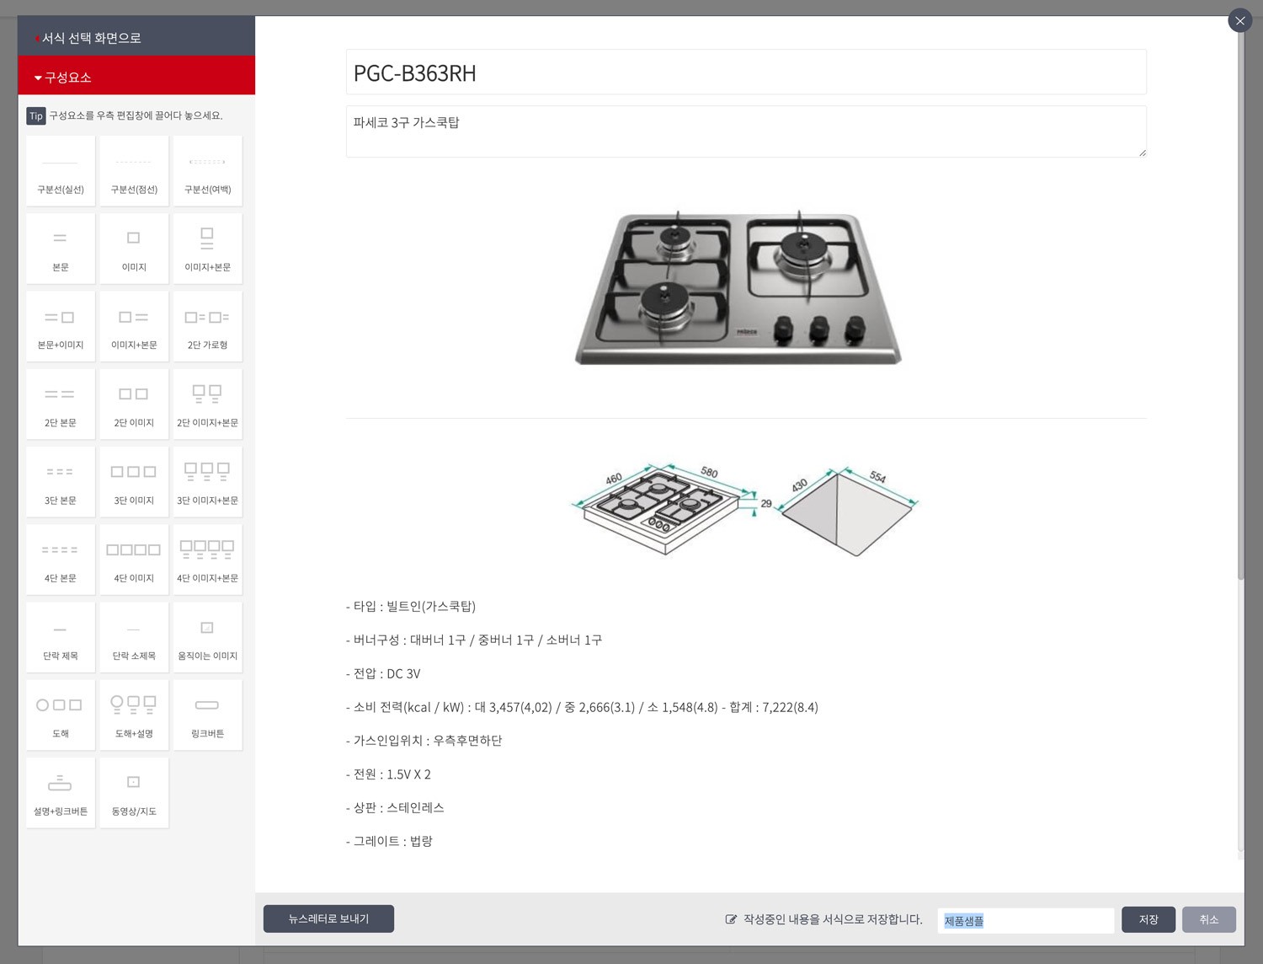Click the PGC-B363RH title field
This screenshot has height=964, width=1263.
(x=746, y=72)
